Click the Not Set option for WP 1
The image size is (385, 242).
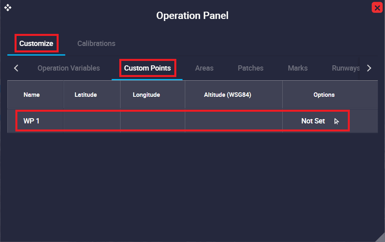(313, 121)
